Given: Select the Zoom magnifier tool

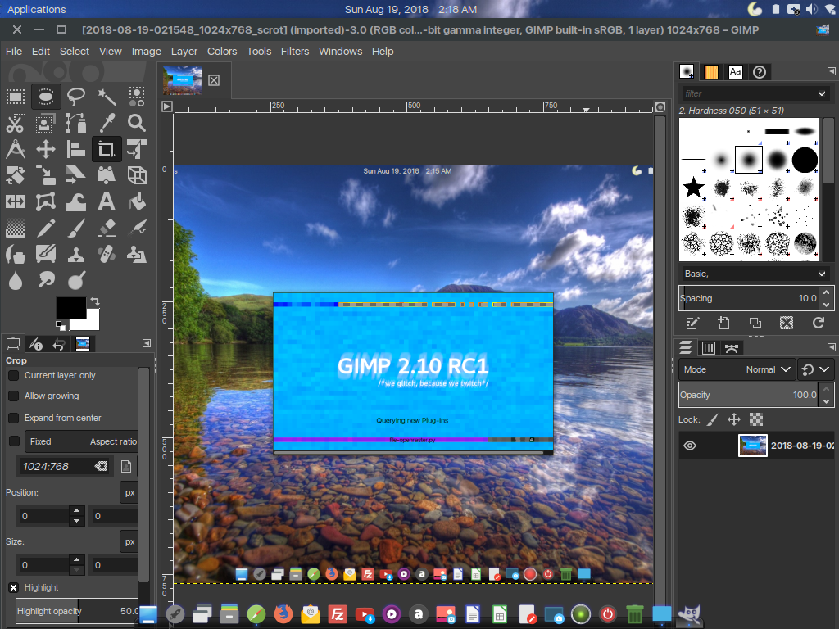Looking at the screenshot, I should click(x=137, y=123).
